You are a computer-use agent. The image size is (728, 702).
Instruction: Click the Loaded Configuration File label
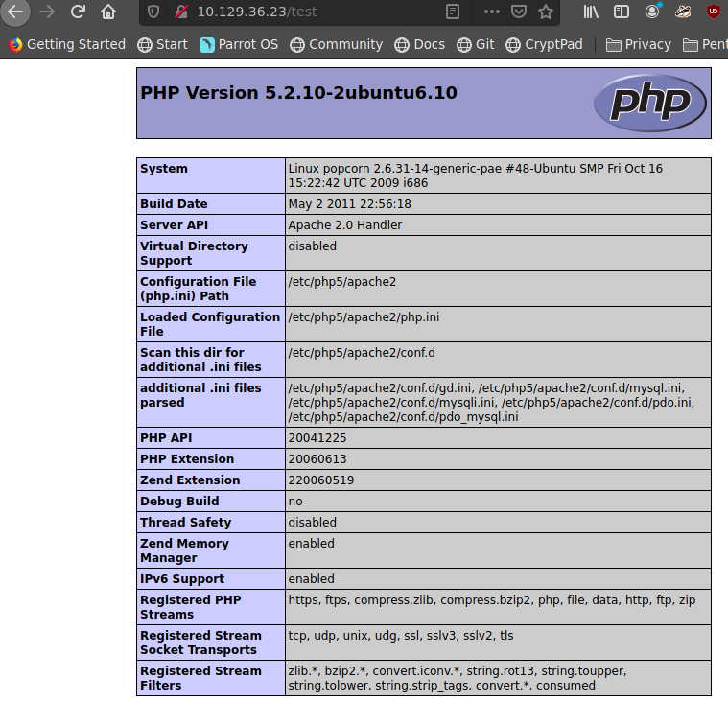210,324
